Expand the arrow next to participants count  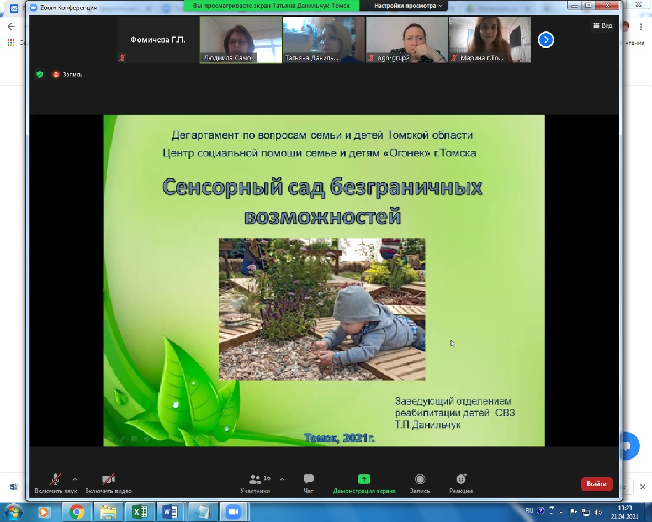pos(282,479)
